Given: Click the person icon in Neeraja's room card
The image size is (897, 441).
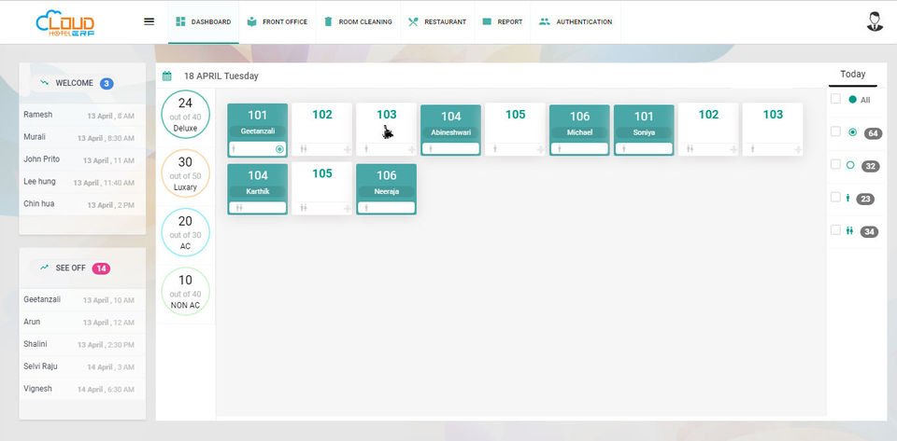Looking at the screenshot, I should click(366, 208).
